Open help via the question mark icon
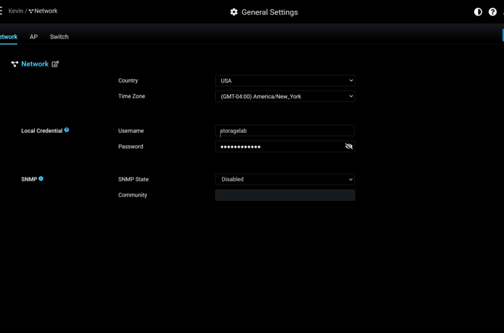 pyautogui.click(x=492, y=12)
